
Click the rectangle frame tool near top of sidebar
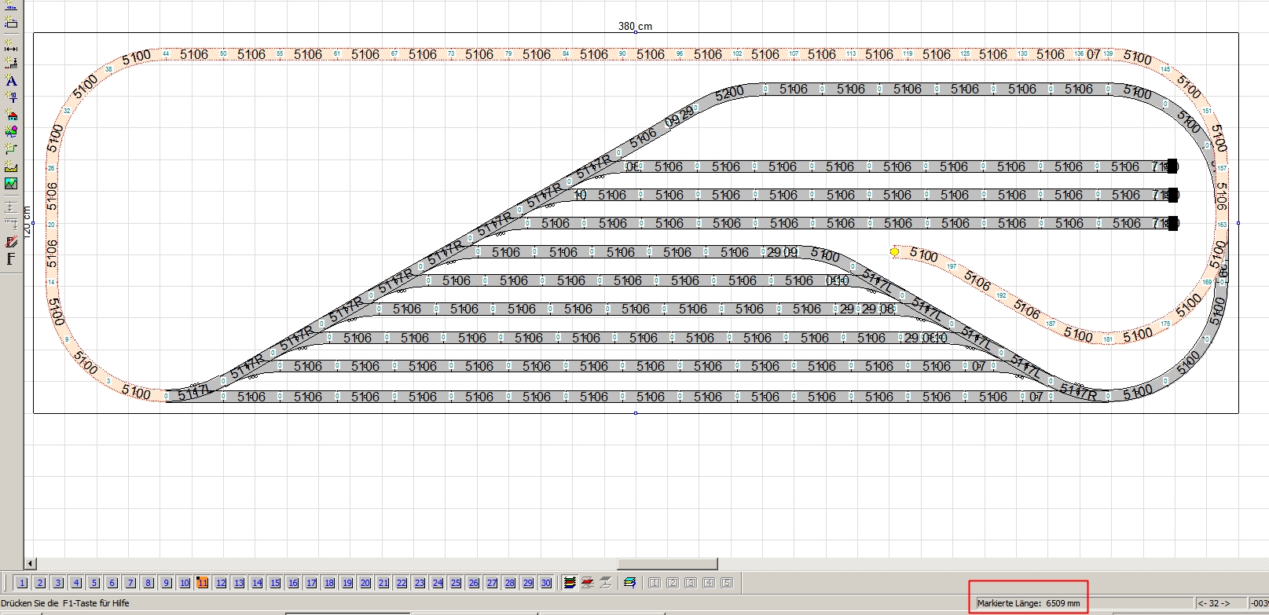(x=11, y=23)
